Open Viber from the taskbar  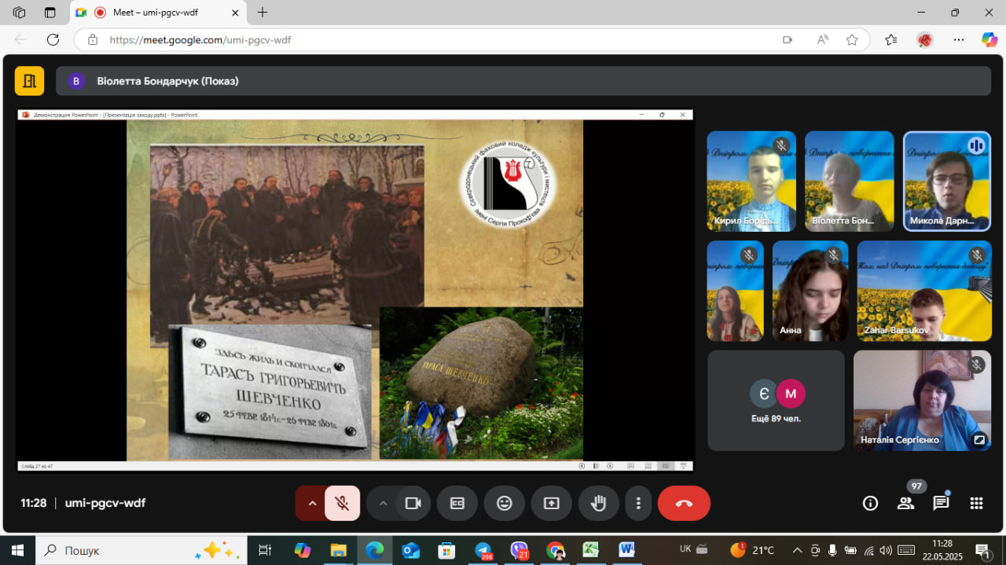pos(520,550)
